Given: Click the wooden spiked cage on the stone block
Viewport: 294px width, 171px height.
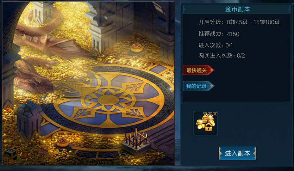Looking at the screenshot, I should [x=136, y=139].
